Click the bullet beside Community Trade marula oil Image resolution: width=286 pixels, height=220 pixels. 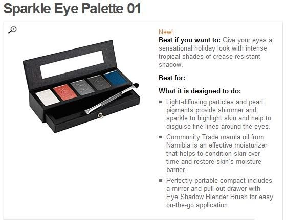(161, 137)
